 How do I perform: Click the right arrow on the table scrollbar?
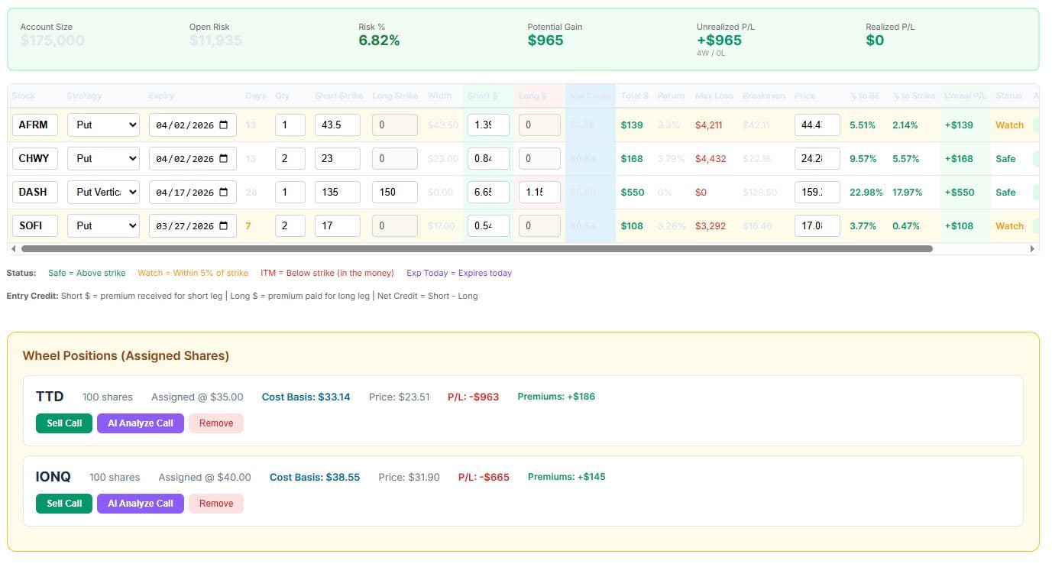(x=1033, y=248)
